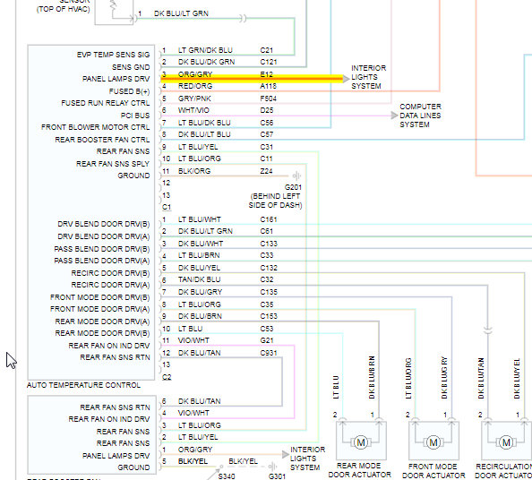This screenshot has width=532, height=480.
Task: Click the TAN/DK BLU wire label
Action: point(199,279)
